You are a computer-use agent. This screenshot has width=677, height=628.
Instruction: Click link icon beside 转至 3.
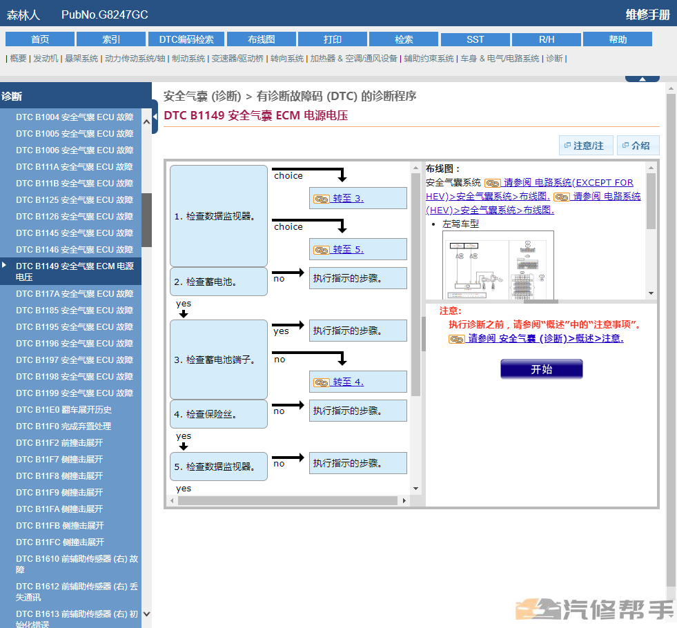pyautogui.click(x=321, y=199)
